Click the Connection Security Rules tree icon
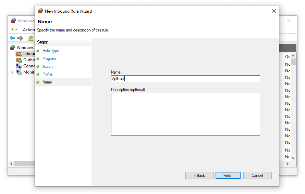Image resolution: width=305 pixels, height=194 pixels. pos(19,66)
